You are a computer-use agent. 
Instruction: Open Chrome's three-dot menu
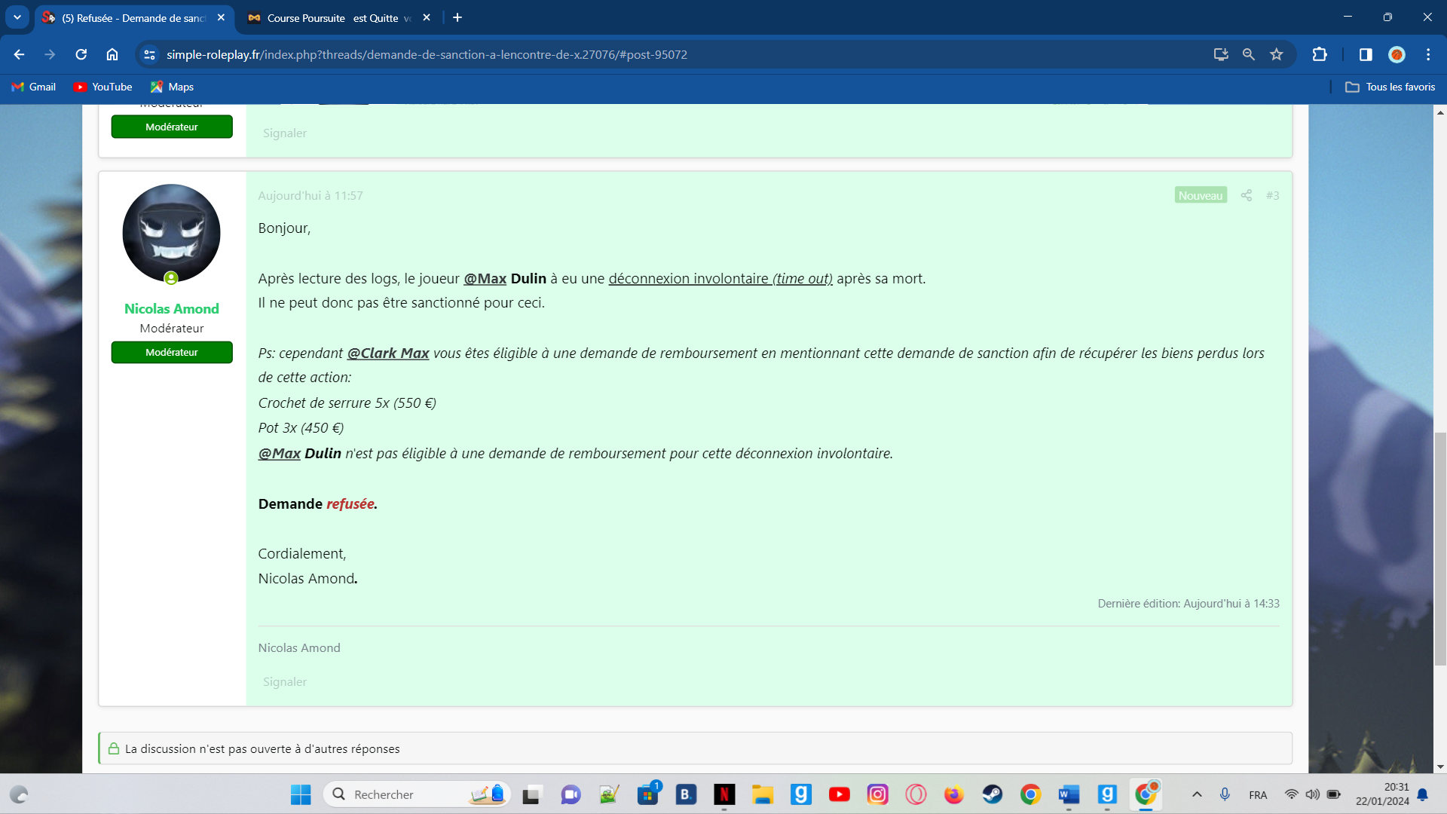[x=1428, y=54]
